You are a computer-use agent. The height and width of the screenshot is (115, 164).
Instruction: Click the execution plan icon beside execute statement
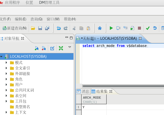click(125, 28)
